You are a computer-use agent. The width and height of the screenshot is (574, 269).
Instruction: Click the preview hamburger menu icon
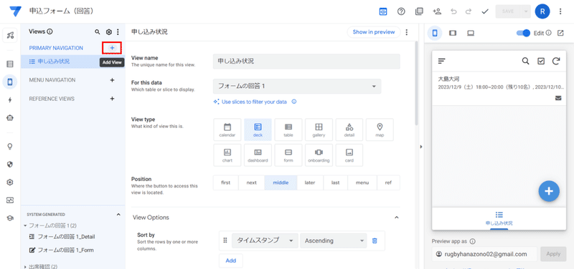click(x=442, y=61)
